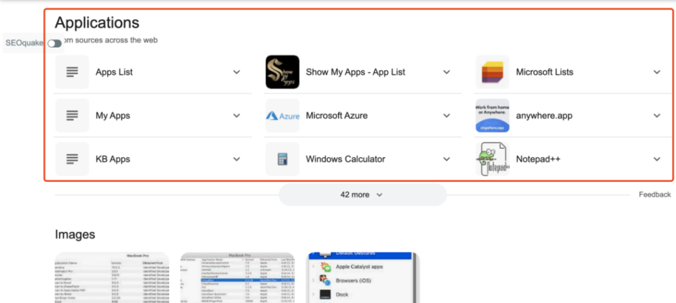Image resolution: width=676 pixels, height=303 pixels.
Task: Click the Apps List document icon
Action: click(72, 72)
